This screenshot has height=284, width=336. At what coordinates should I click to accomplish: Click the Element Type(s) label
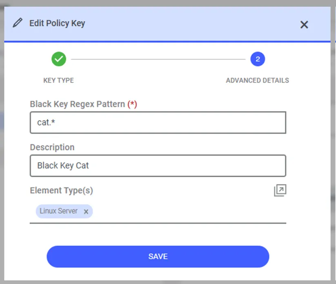tap(62, 191)
